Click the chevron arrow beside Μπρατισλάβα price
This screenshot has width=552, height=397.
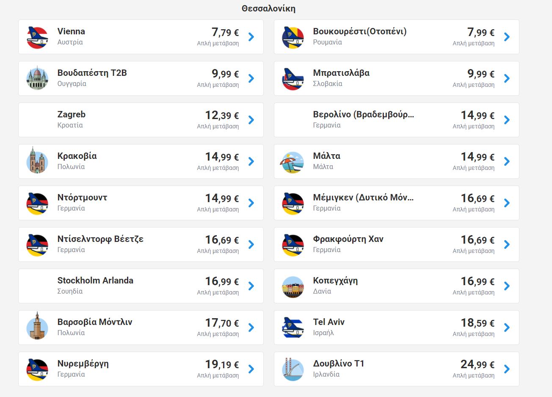[507, 78]
